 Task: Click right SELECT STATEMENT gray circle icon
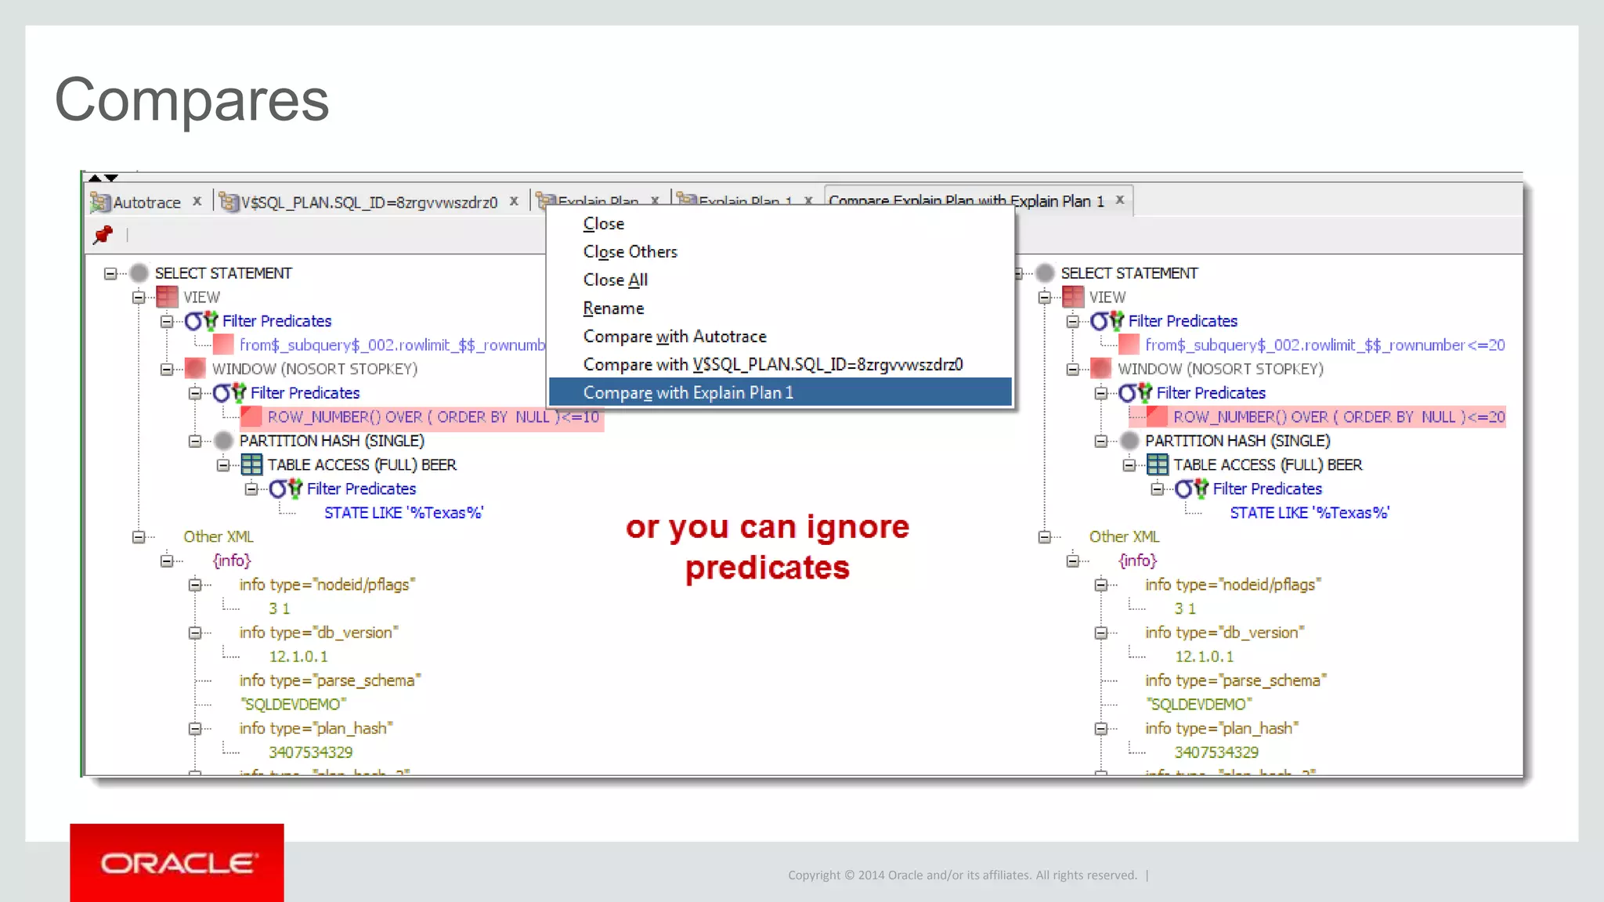point(1044,272)
